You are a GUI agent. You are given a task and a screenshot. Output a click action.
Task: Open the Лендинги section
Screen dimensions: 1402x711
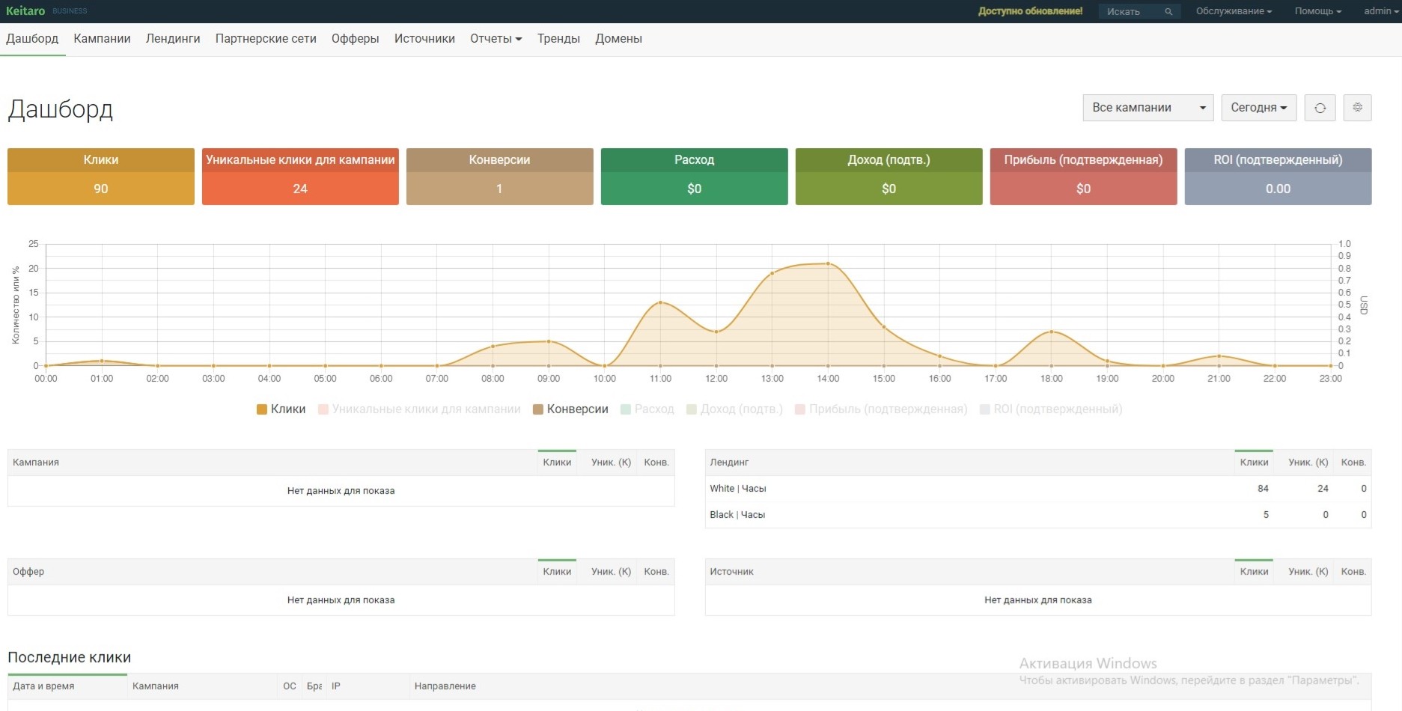173,39
